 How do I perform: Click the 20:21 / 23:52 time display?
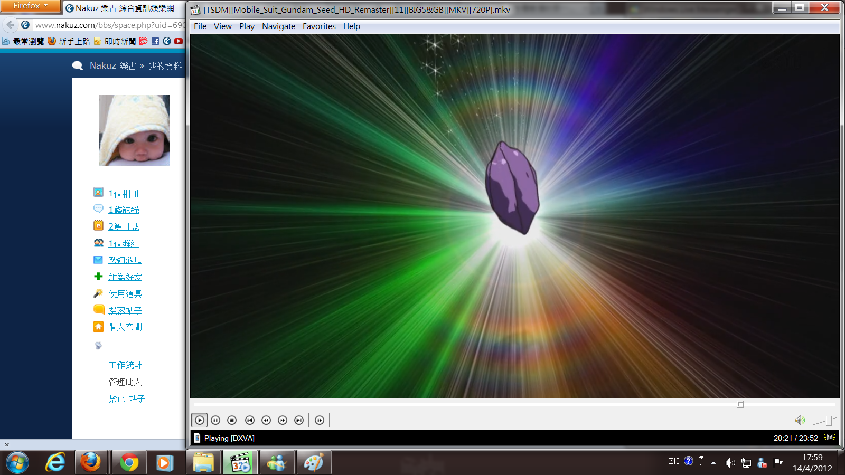(x=795, y=438)
